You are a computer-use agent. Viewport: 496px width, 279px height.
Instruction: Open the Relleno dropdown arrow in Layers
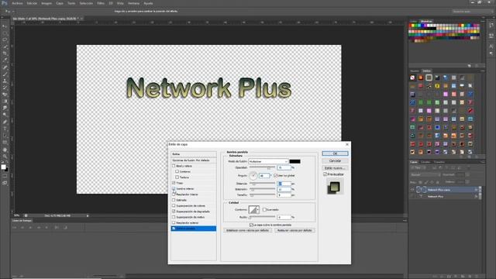(x=467, y=182)
